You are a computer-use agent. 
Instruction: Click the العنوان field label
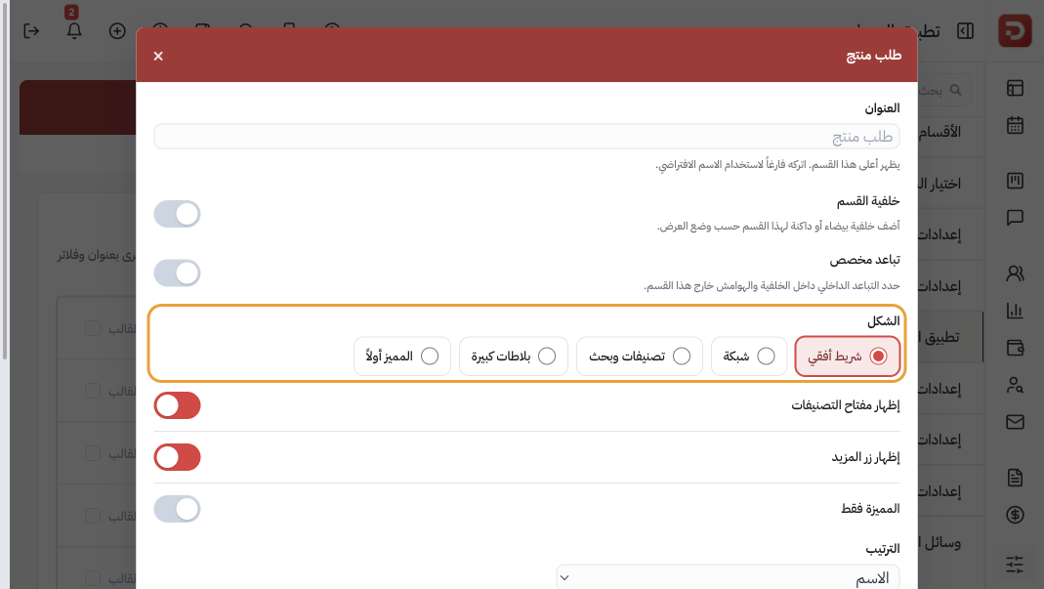(x=882, y=108)
